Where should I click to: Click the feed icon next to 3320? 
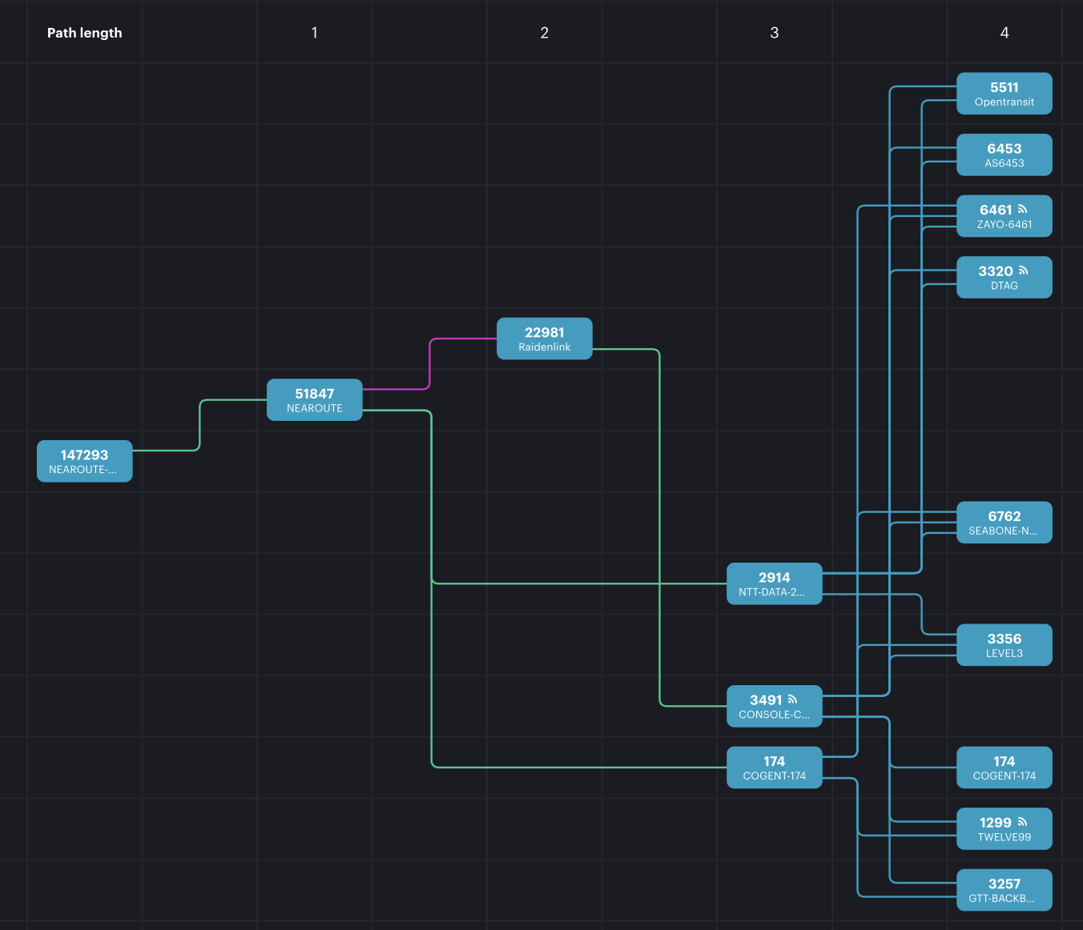click(x=1023, y=271)
